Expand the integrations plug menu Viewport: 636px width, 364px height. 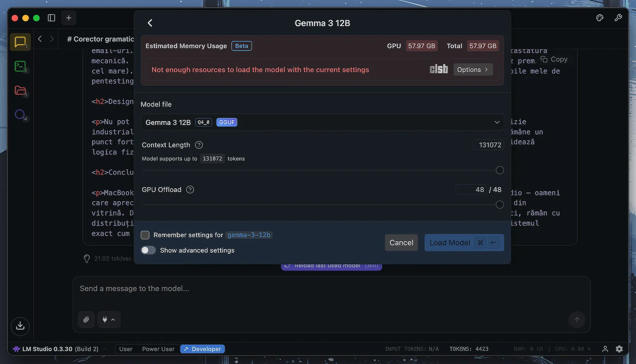click(x=109, y=320)
